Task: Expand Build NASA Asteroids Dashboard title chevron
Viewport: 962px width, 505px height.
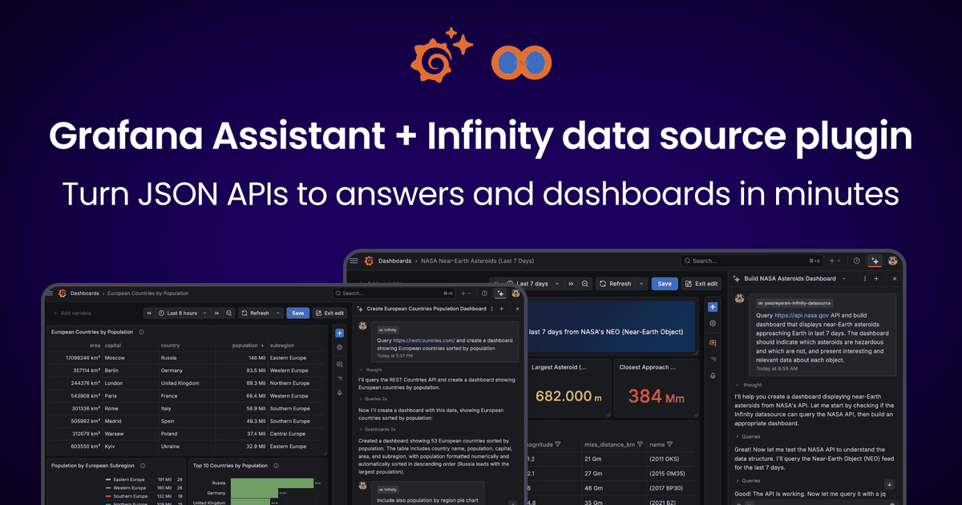Action: 843,278
